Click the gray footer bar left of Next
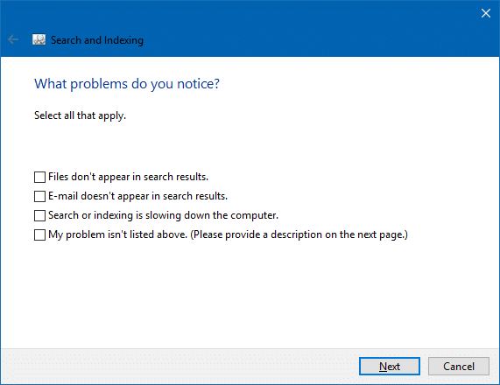500x385 pixels. [179, 367]
